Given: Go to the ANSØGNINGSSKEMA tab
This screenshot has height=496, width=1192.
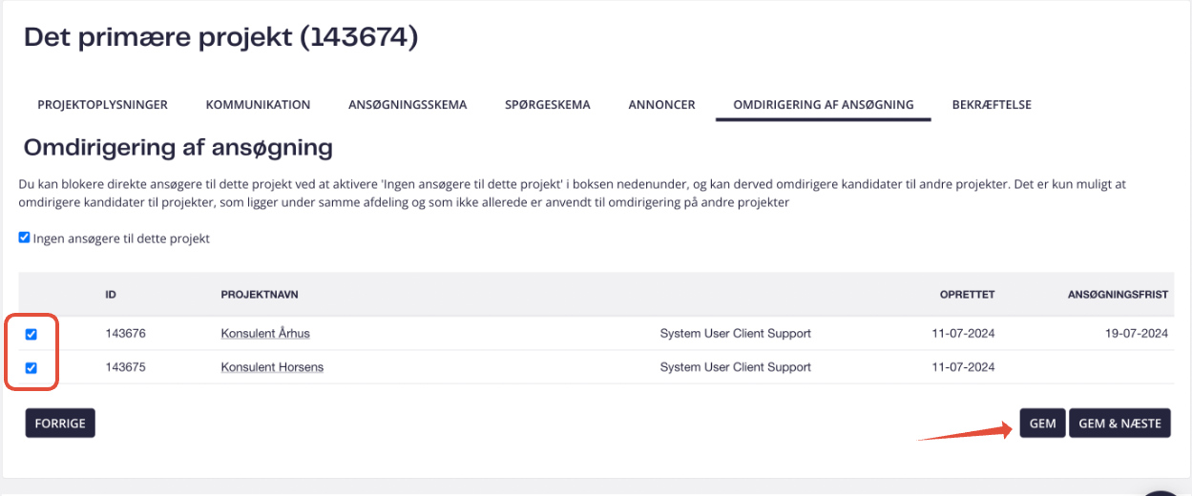Looking at the screenshot, I should (408, 105).
